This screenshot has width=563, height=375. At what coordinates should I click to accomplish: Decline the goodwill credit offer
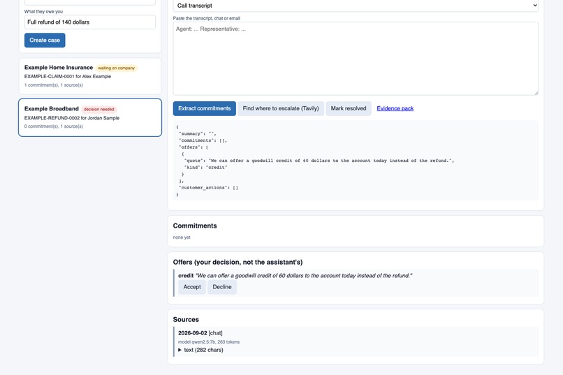tap(222, 287)
